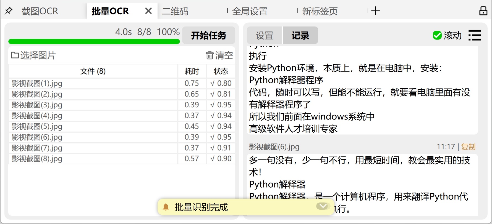Viewport: 492px width, 224px height.
Task: Switch to the 截图OCR tab
Action: [x=40, y=11]
